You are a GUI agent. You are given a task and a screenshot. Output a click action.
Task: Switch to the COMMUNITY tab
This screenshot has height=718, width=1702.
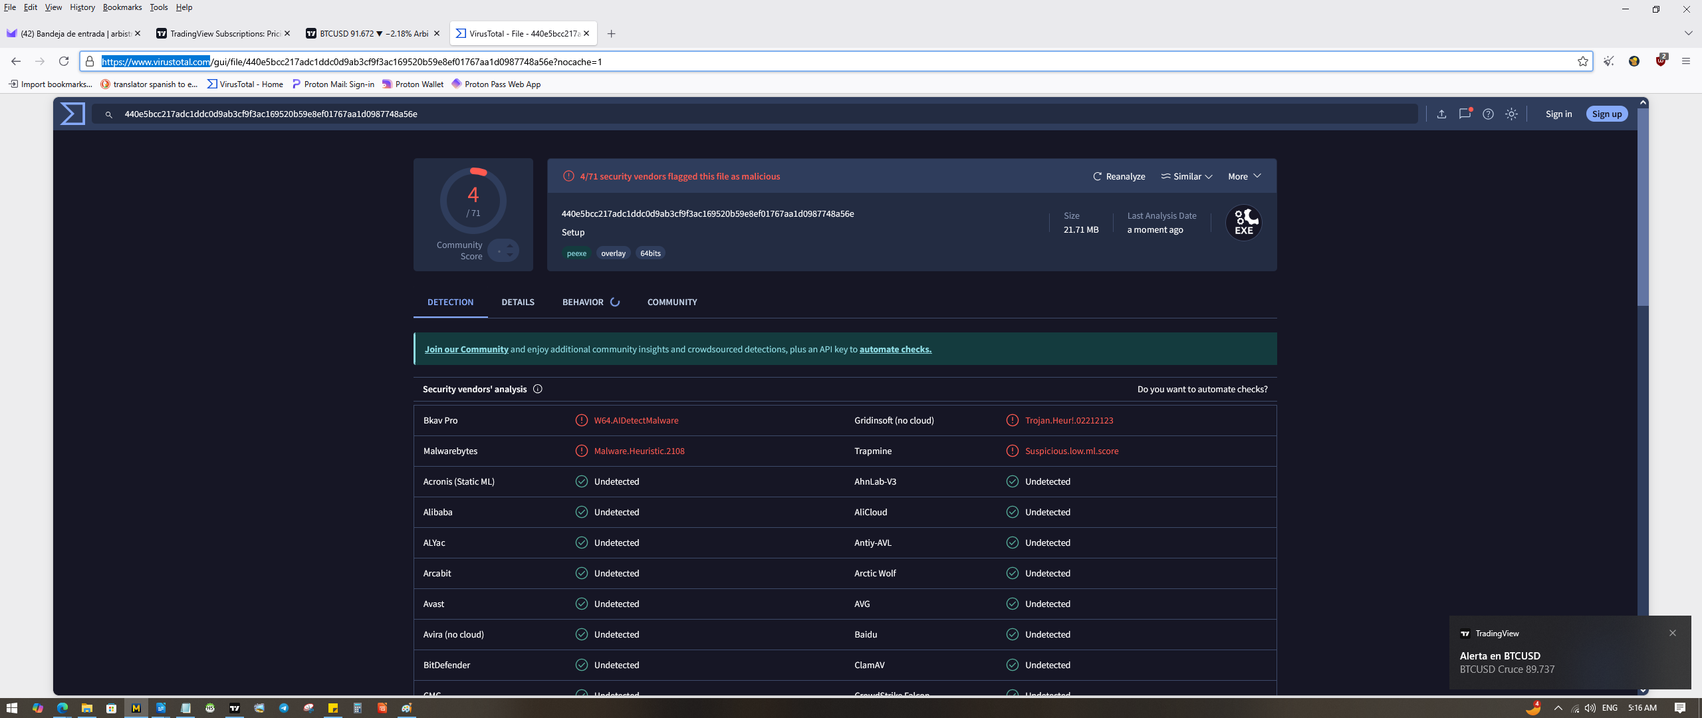coord(671,302)
